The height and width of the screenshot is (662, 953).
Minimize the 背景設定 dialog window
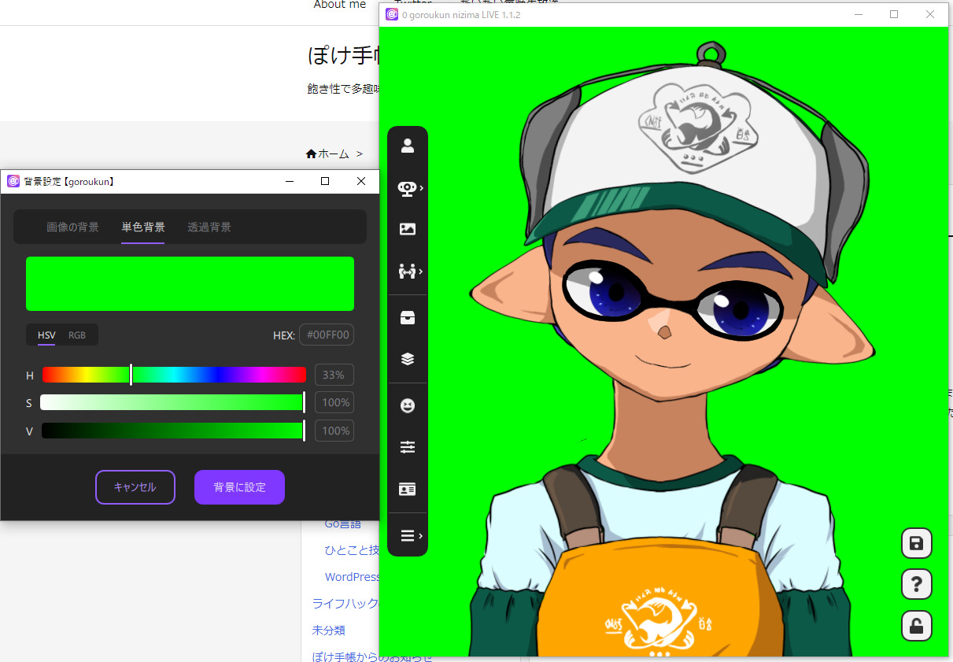(x=290, y=181)
